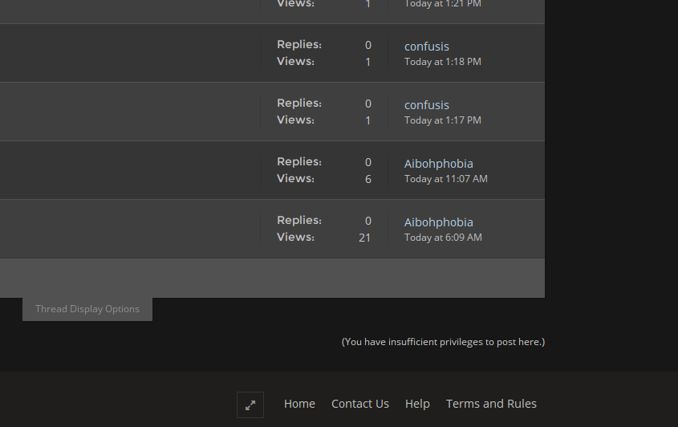This screenshot has height=427, width=678.
Task: Click the partially visible 1:21 PM timestamp
Action: pyautogui.click(x=443, y=4)
